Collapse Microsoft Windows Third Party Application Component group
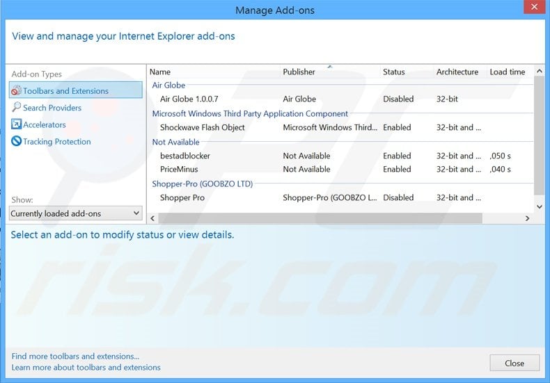The height and width of the screenshot is (383, 550). point(250,113)
